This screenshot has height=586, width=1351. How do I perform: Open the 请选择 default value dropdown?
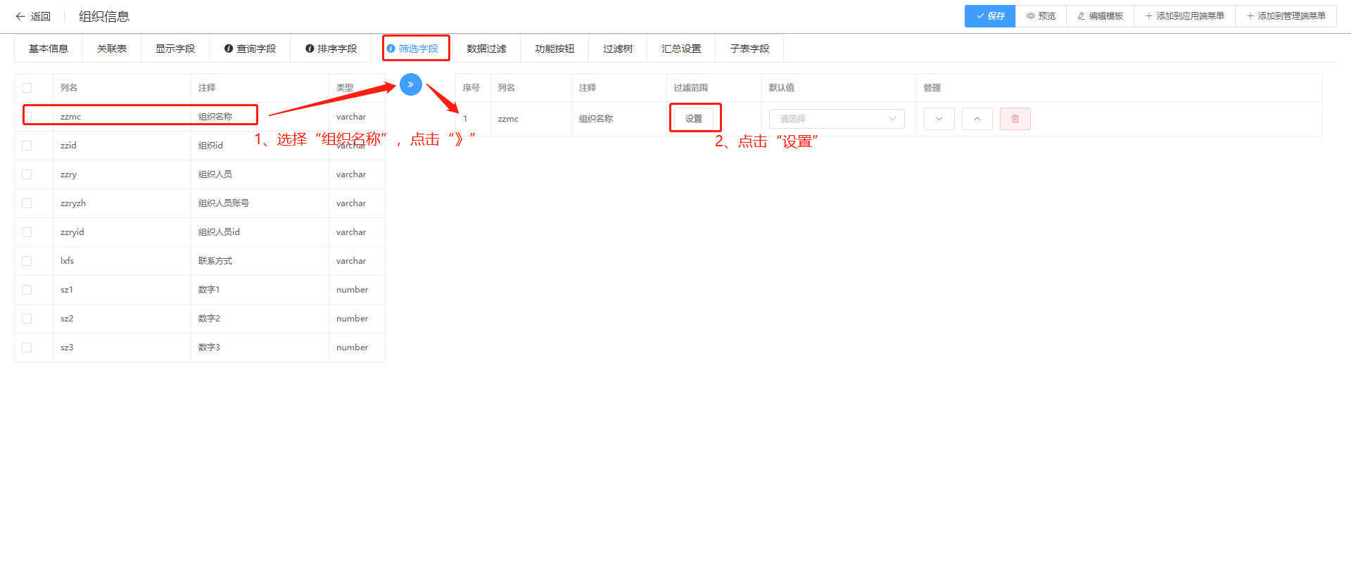[837, 119]
